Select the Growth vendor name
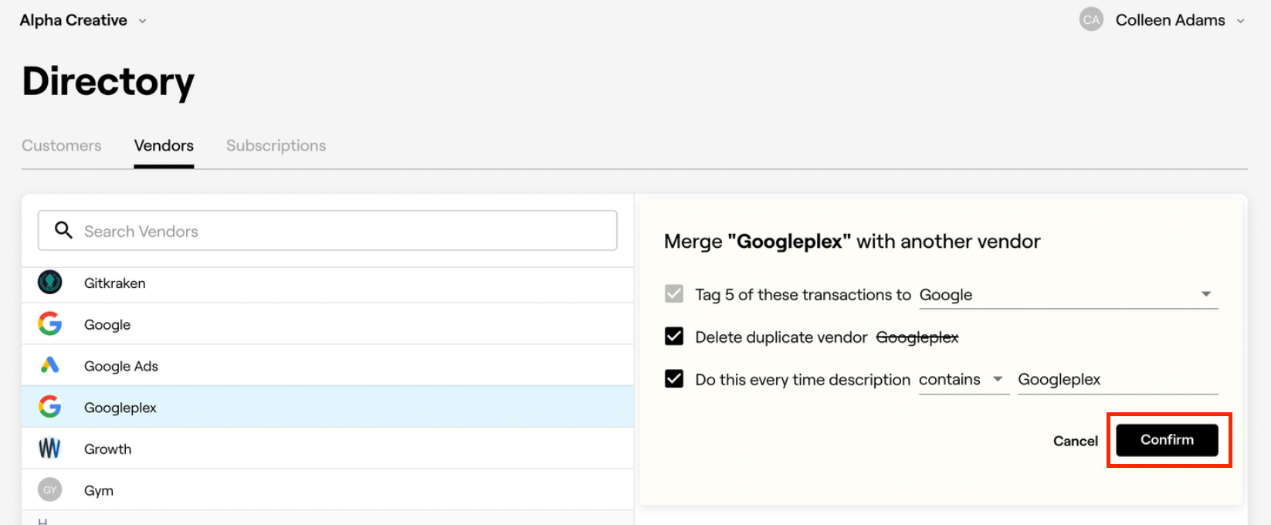The height and width of the screenshot is (525, 1271). (x=107, y=449)
